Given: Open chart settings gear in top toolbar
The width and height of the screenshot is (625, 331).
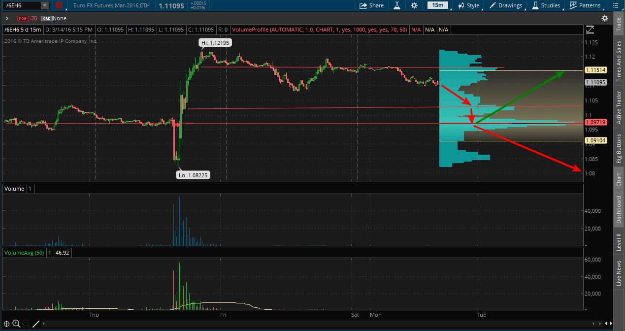Looking at the screenshot, I should pyautogui.click(x=414, y=5).
